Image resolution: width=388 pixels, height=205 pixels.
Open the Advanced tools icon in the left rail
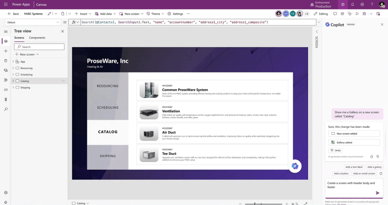pyautogui.click(x=6, y=100)
